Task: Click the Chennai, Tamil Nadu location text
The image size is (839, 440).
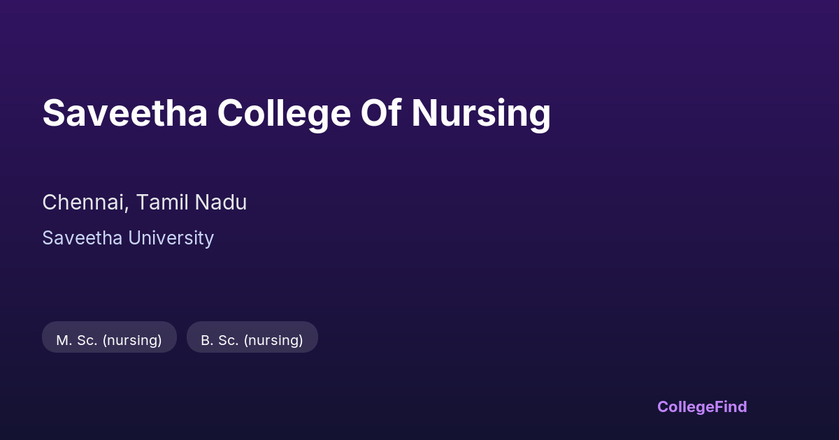Action: pos(144,203)
